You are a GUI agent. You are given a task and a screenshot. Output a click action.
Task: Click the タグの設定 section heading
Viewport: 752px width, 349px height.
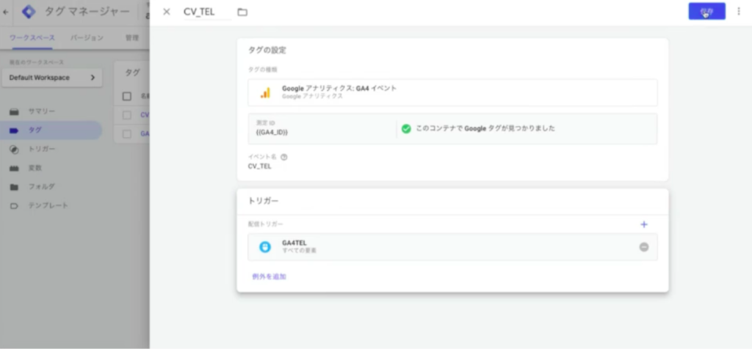(x=267, y=50)
